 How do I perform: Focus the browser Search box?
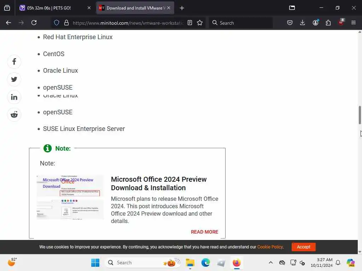[241, 23]
